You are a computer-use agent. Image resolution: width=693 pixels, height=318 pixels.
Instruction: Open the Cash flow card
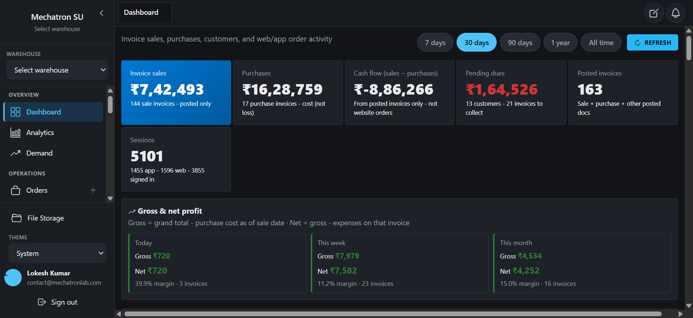[x=400, y=92]
